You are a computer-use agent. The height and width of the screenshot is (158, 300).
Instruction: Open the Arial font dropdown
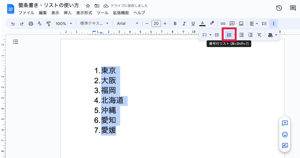click(128, 24)
